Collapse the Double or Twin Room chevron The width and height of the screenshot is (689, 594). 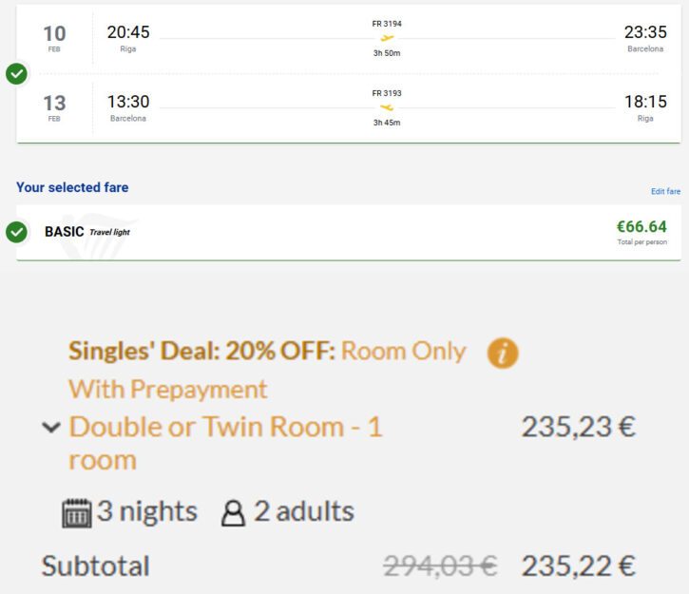click(51, 427)
